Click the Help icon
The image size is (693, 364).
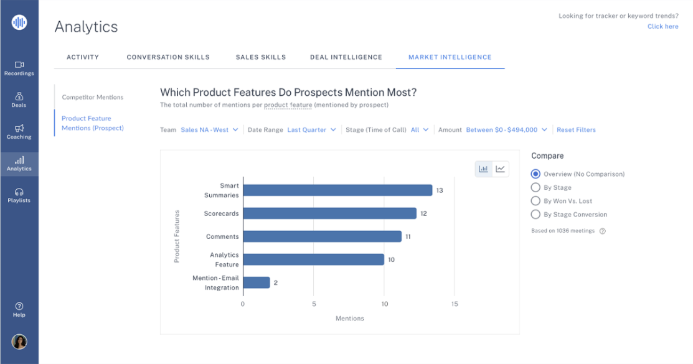tap(19, 309)
